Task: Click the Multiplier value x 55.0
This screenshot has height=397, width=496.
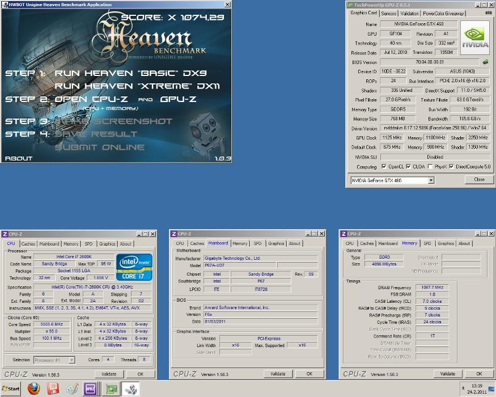Action: [x=52, y=331]
